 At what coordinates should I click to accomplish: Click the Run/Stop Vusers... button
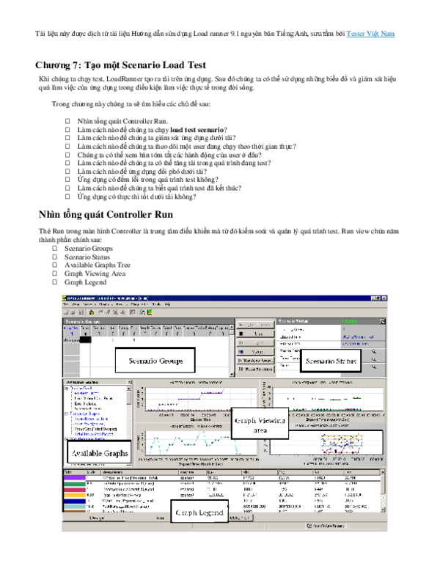pos(255,360)
